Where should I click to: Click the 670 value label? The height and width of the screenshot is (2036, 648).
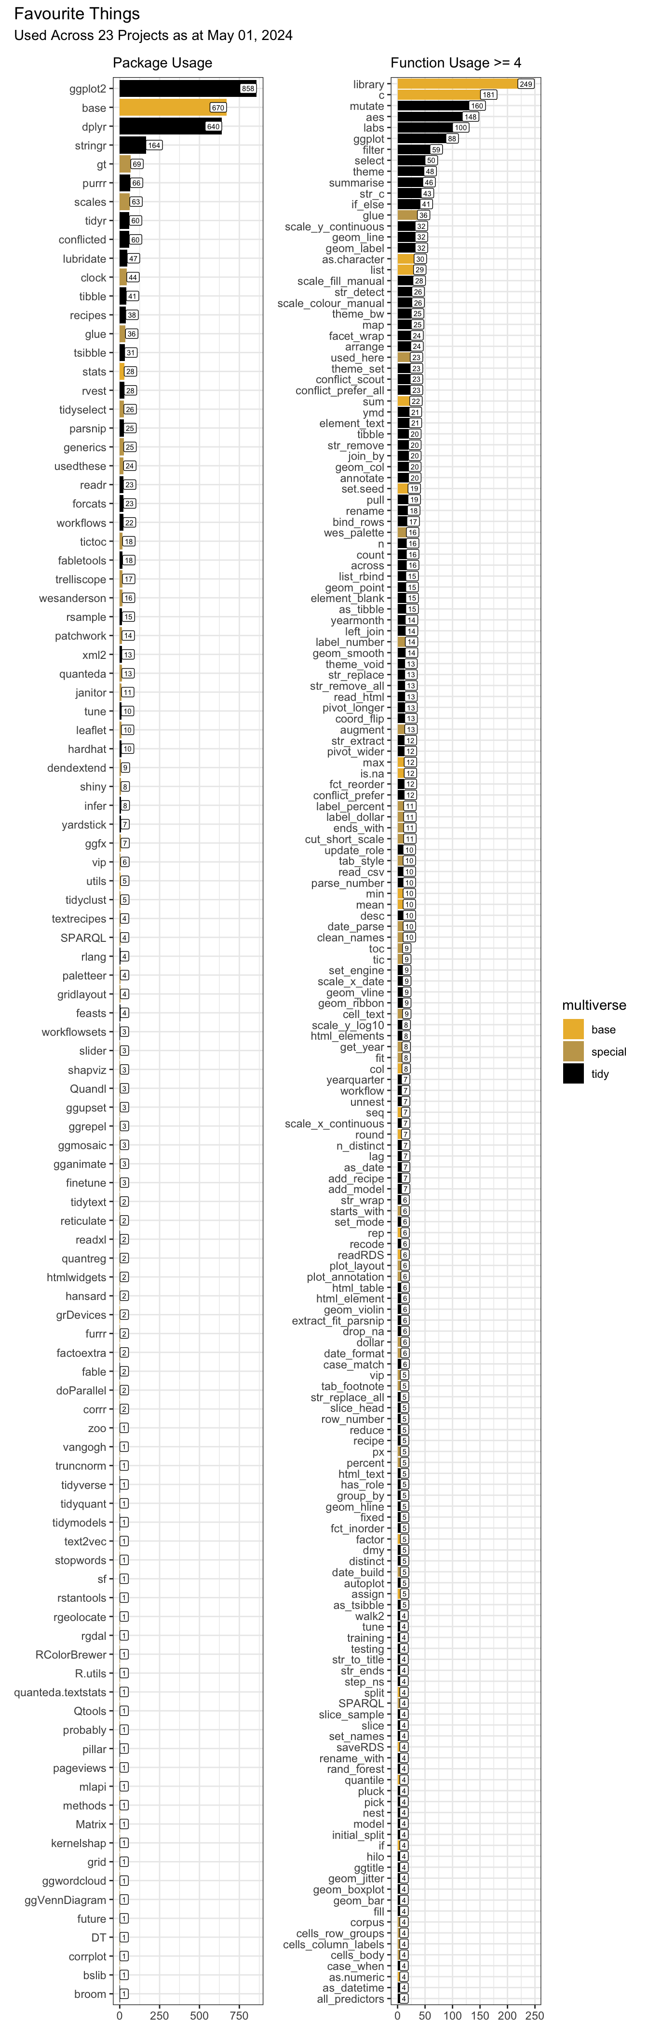click(x=218, y=107)
